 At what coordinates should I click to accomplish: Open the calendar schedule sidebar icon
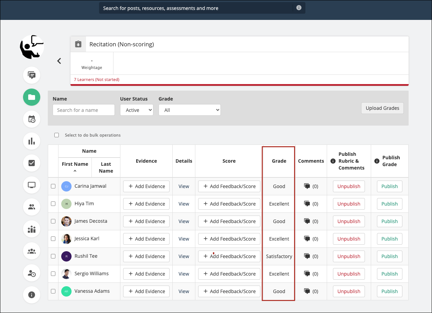click(x=32, y=119)
